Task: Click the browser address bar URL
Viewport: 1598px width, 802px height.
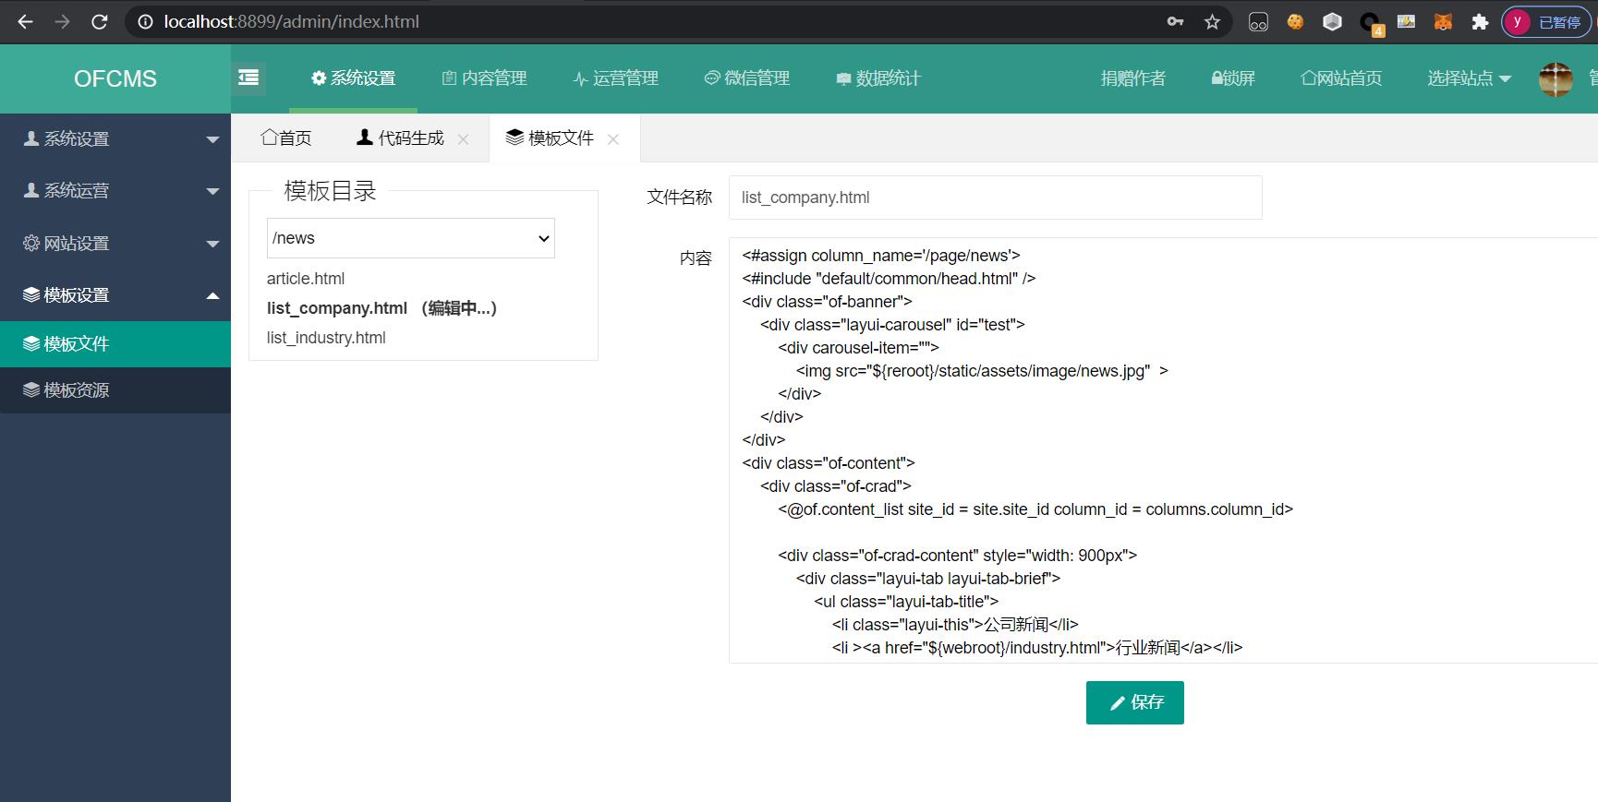Action: tap(292, 21)
